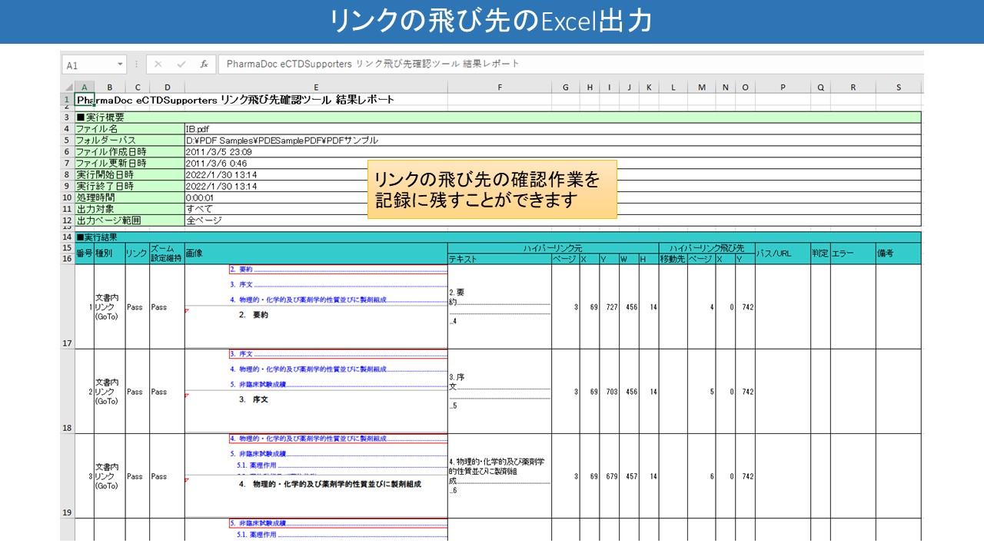984x553 pixels.
Task: Select column P header
Action: [783, 88]
